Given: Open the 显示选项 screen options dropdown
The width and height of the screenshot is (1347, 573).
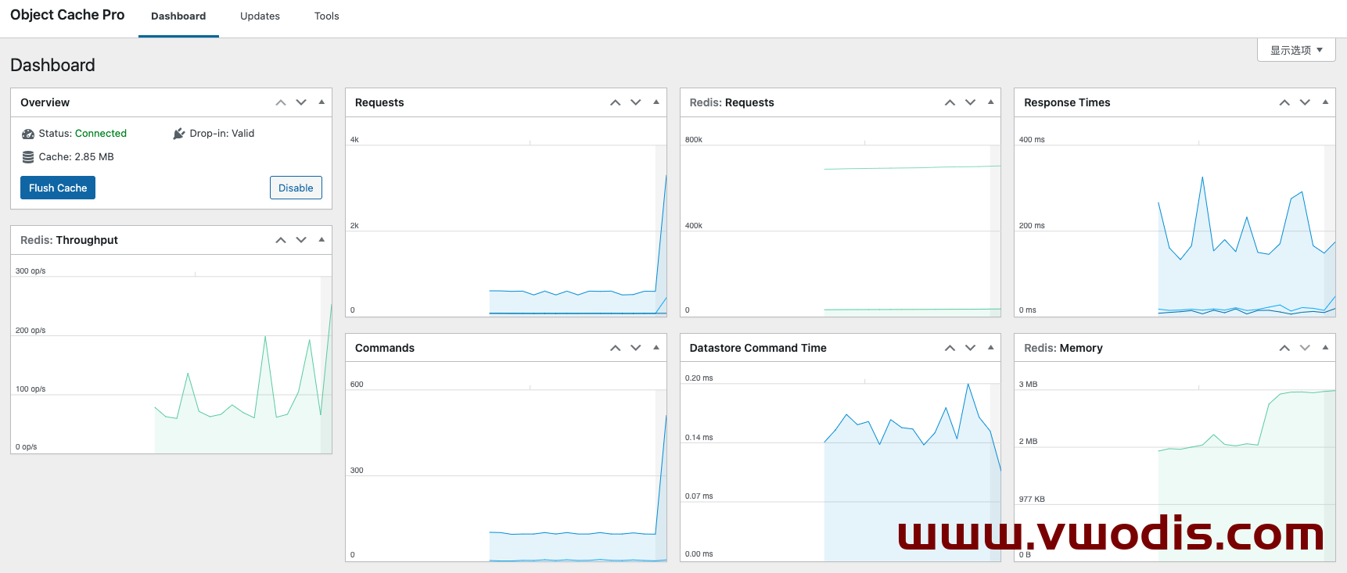Looking at the screenshot, I should tap(1296, 50).
